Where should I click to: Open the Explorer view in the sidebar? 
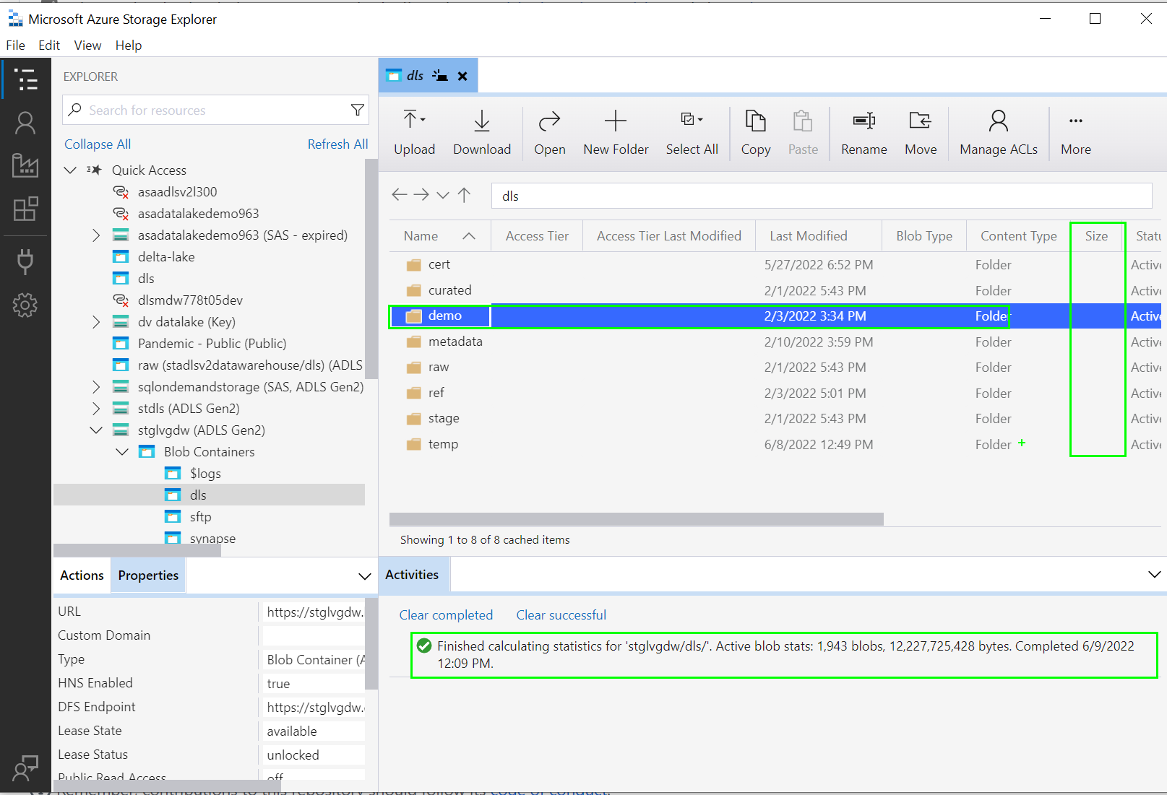(25, 79)
